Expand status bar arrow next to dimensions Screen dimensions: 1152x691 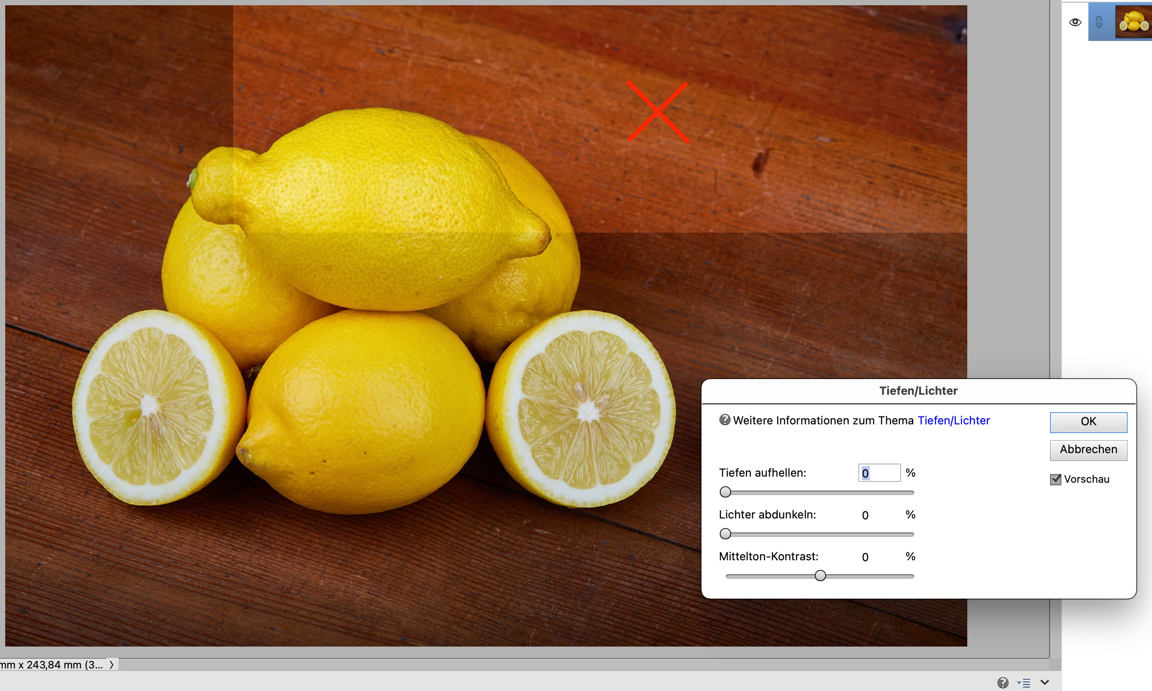point(111,665)
